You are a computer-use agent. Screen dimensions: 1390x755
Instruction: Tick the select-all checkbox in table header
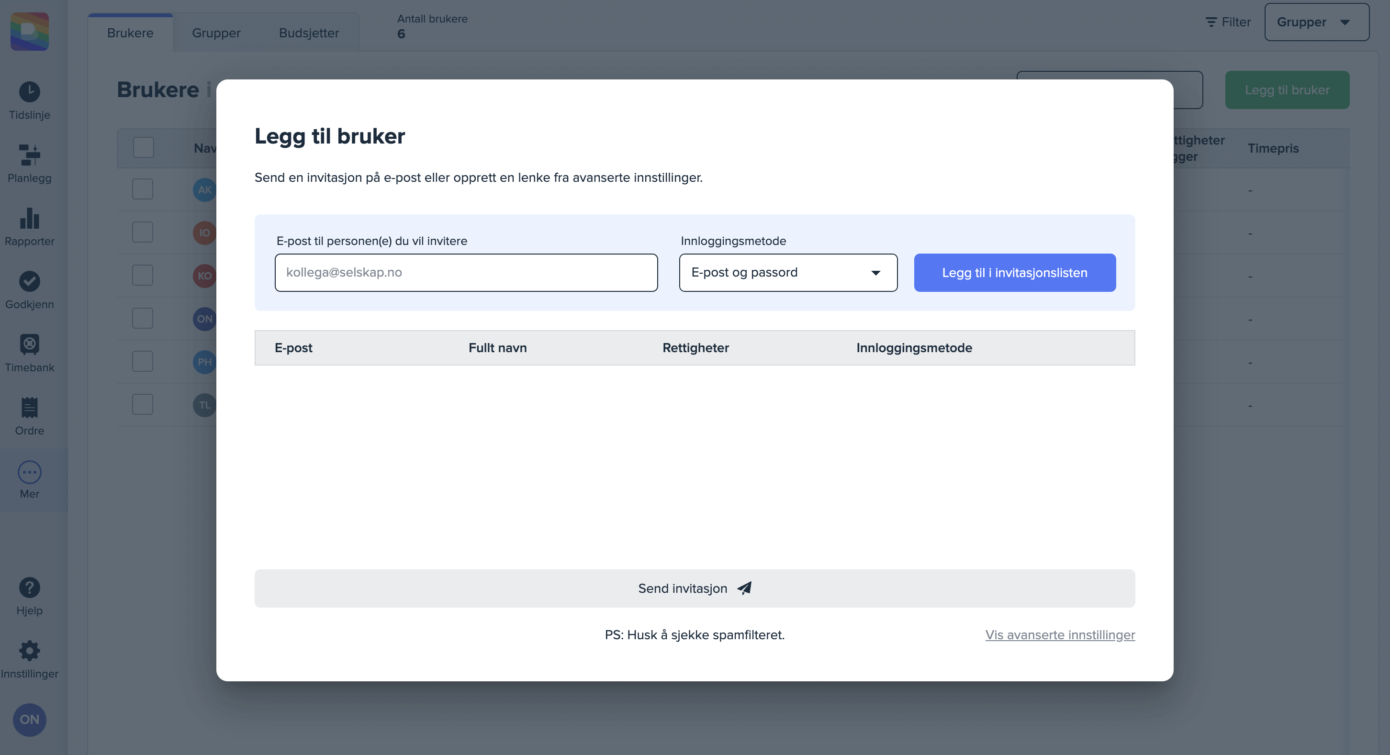coord(144,148)
